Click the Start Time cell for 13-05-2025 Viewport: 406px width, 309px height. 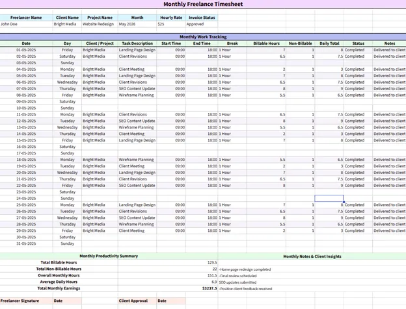(x=171, y=127)
